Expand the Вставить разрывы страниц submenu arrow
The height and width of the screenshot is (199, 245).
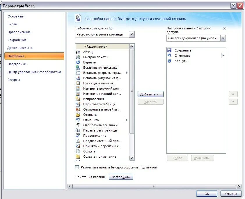coord(127,73)
